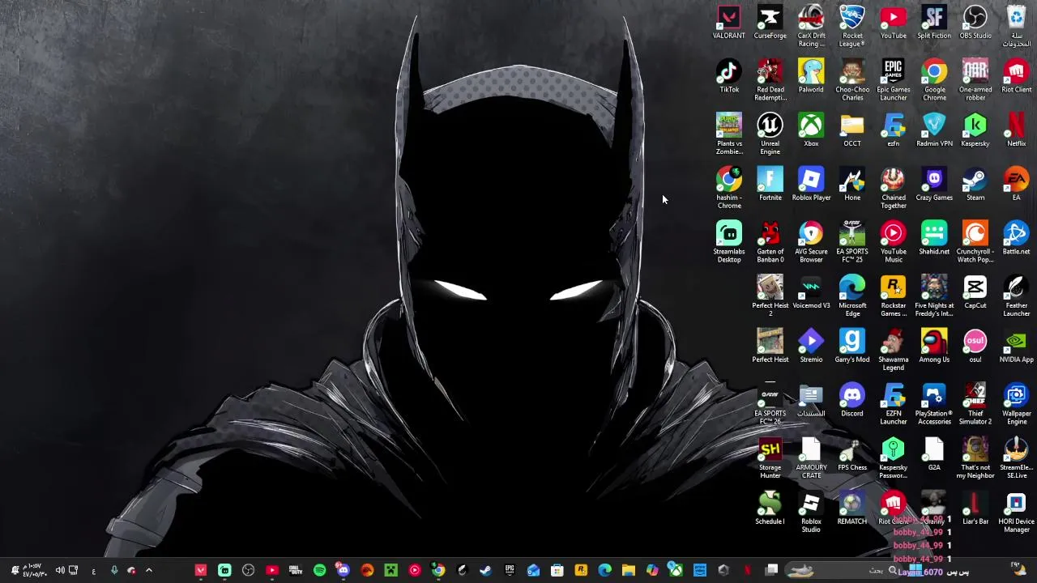Open Epic Games Launcher desktop icon
Image resolution: width=1037 pixels, height=583 pixels.
(893, 80)
